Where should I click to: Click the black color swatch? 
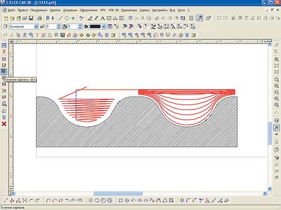pyautogui.click(x=95, y=26)
